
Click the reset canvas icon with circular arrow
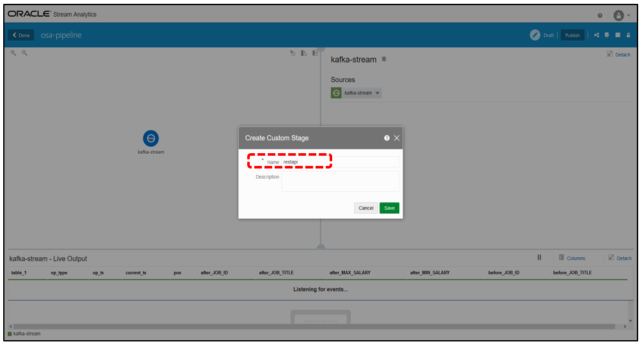click(293, 53)
